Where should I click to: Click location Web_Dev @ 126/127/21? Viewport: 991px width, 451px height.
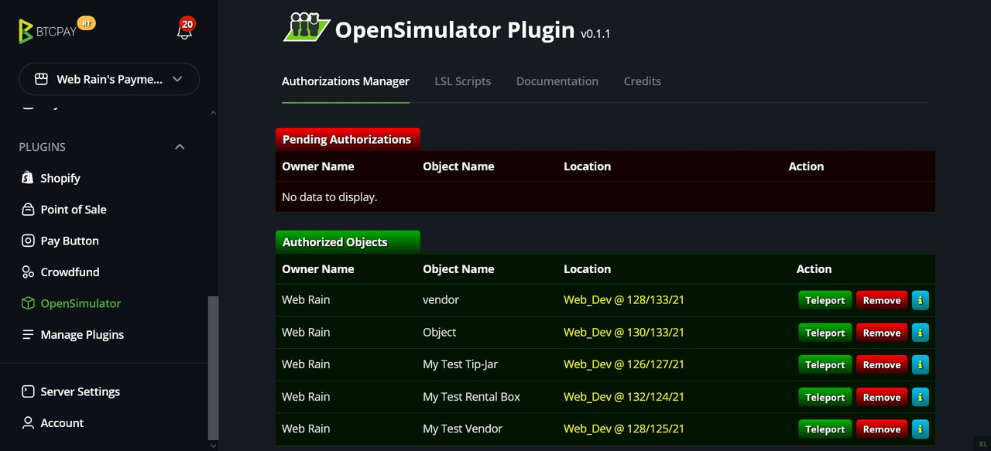click(624, 364)
